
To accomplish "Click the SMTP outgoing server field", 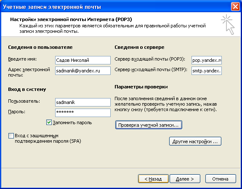I will pyautogui.click(x=207, y=71).
